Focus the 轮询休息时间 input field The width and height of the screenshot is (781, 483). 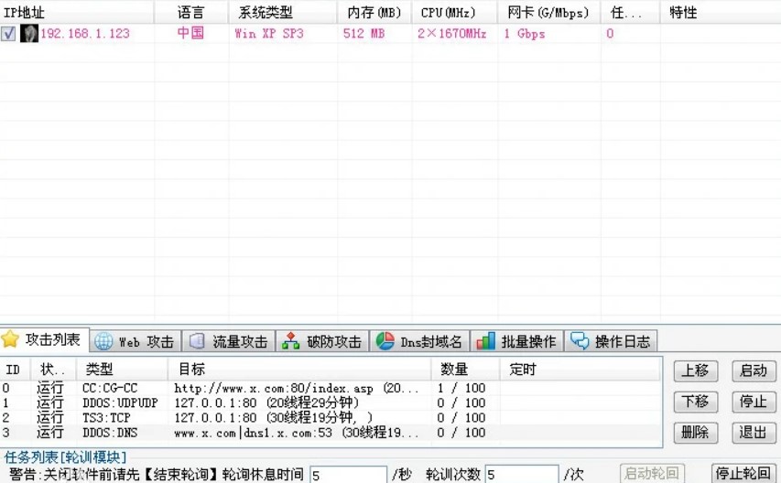348,475
